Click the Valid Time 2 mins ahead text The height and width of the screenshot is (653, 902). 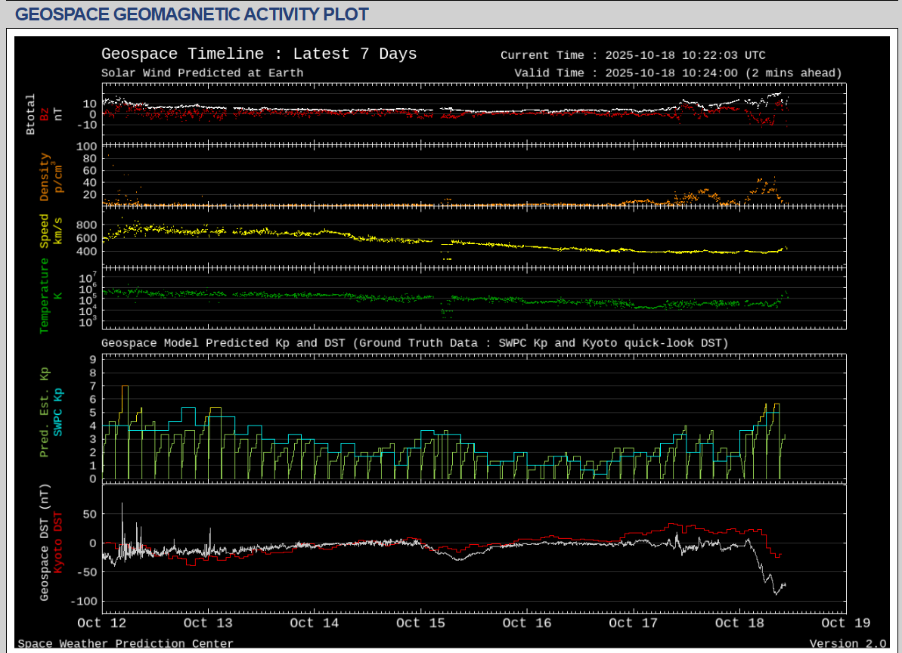(x=677, y=73)
